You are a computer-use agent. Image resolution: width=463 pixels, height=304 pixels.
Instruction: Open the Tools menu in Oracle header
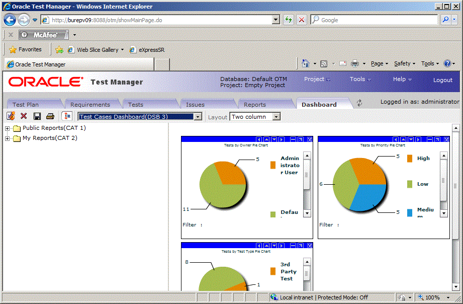click(x=360, y=79)
